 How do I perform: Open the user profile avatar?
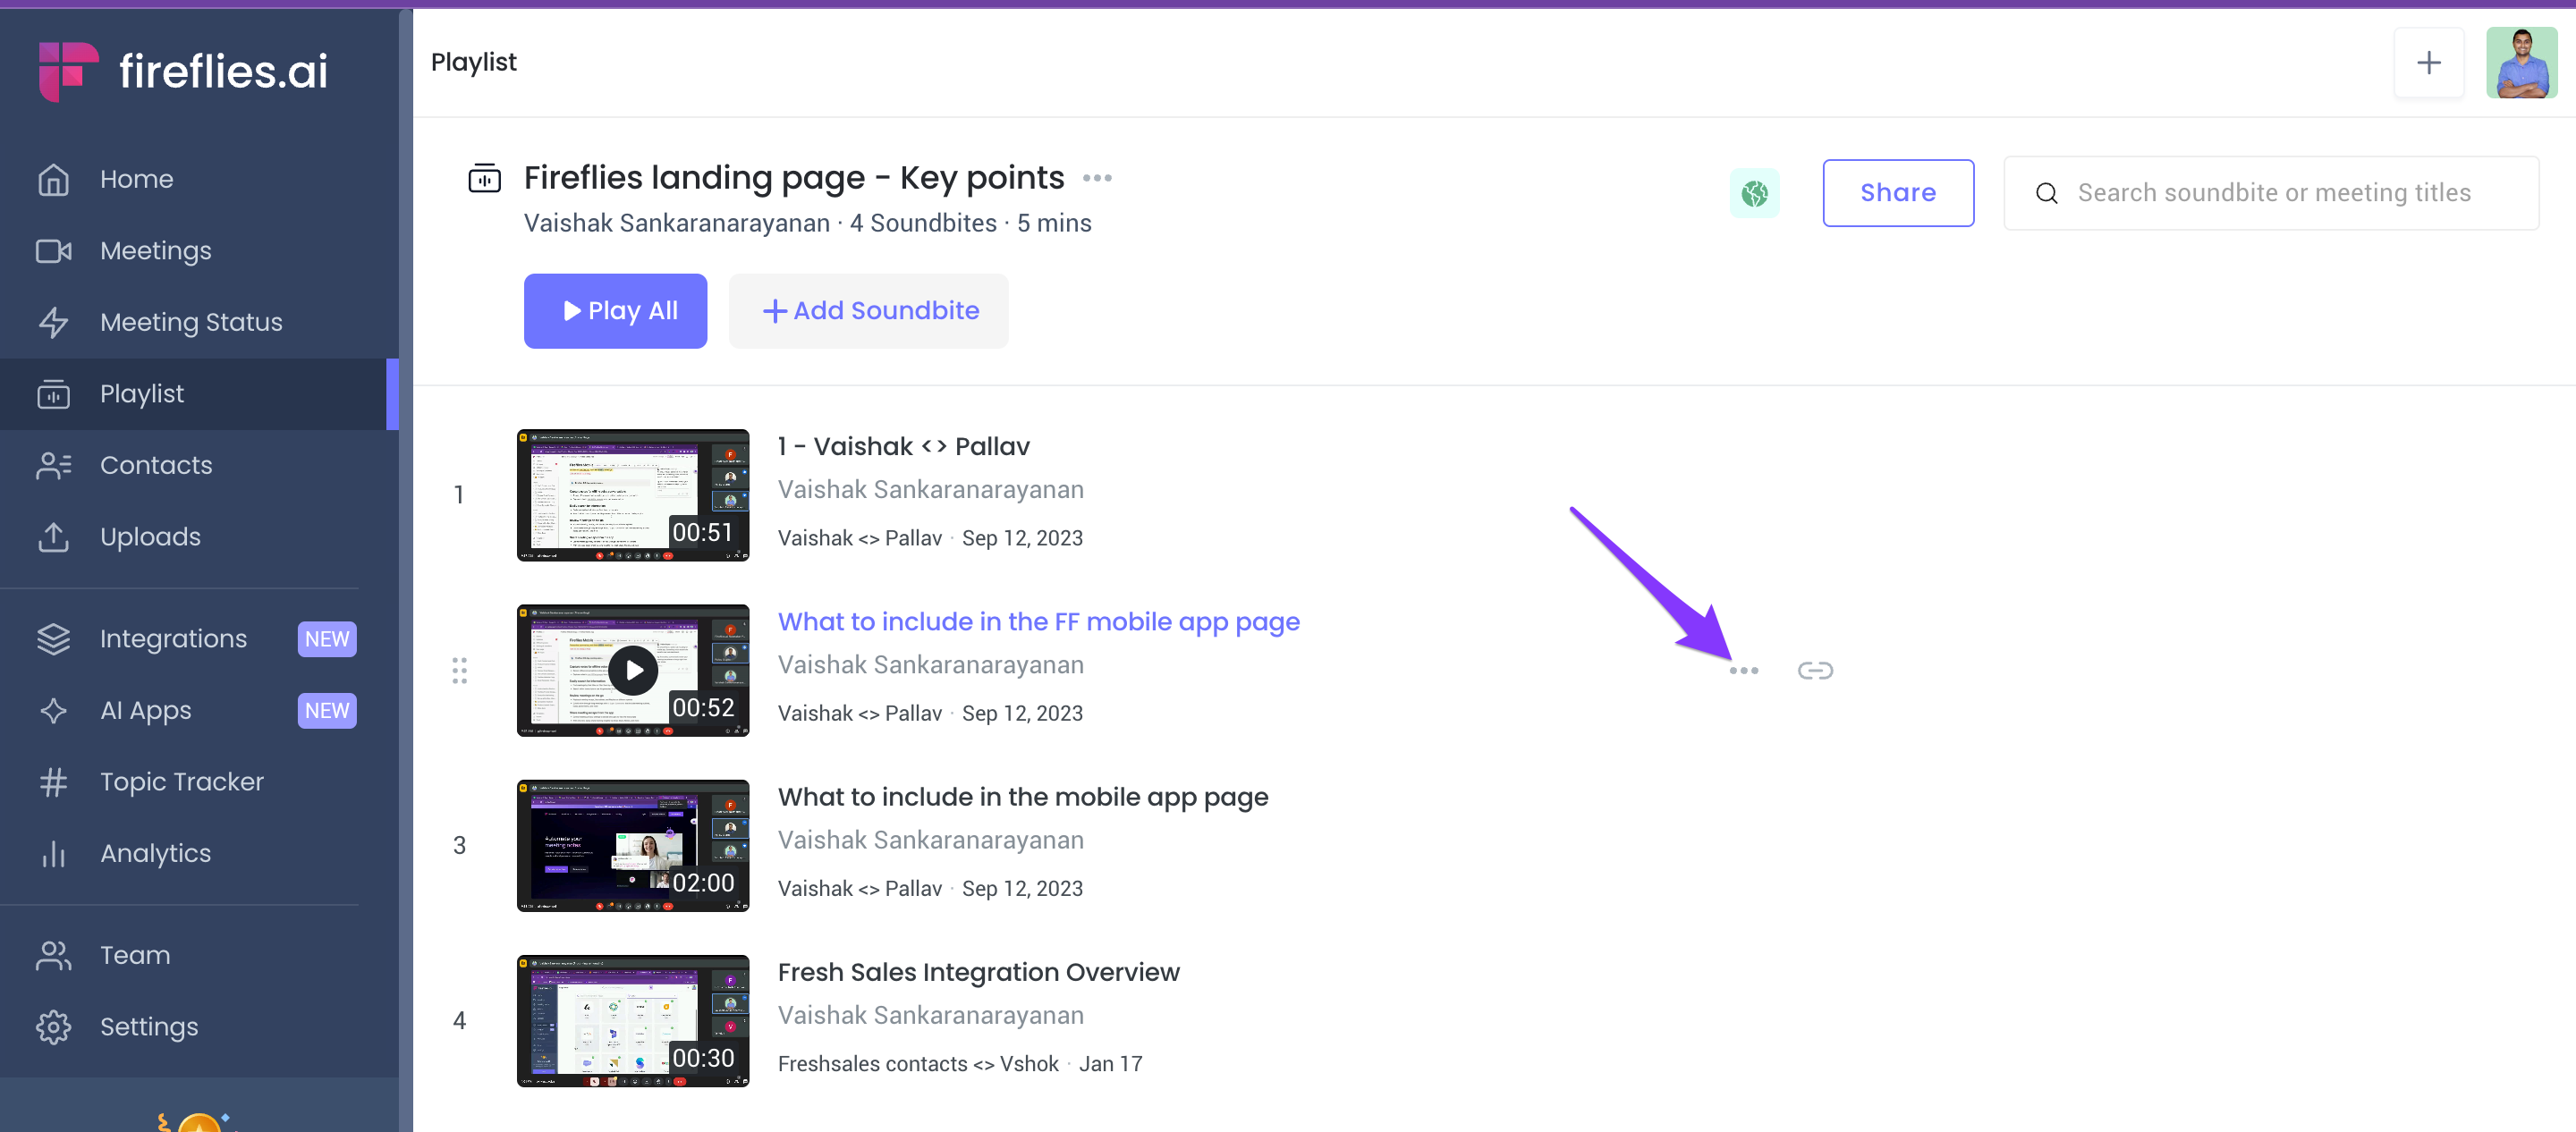click(2521, 63)
